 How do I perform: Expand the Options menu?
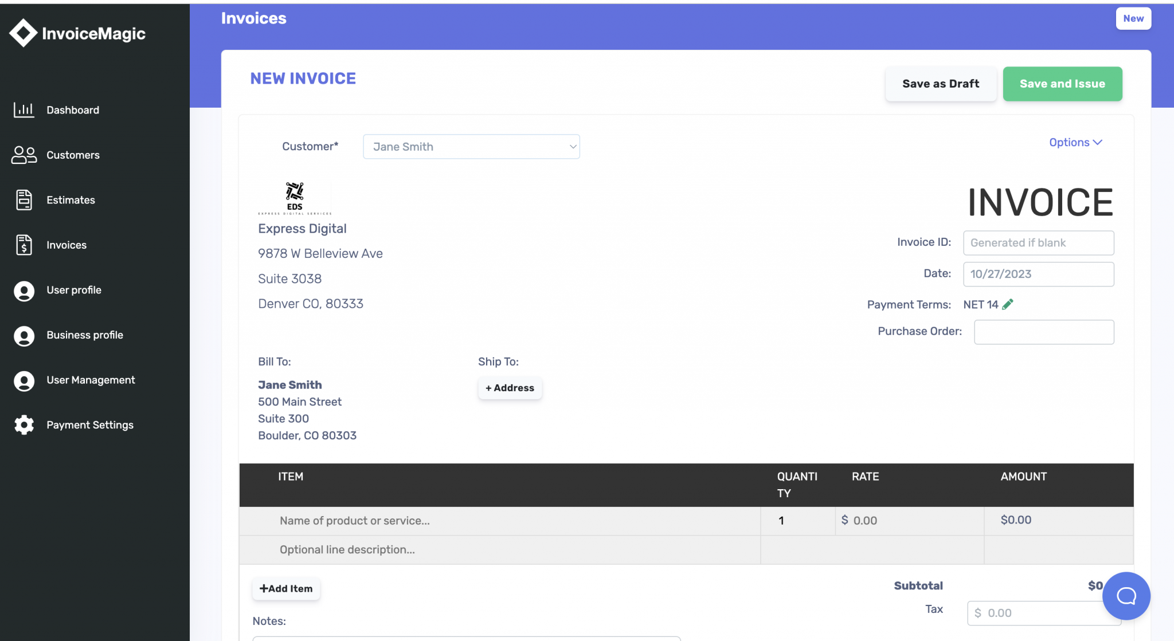tap(1074, 142)
